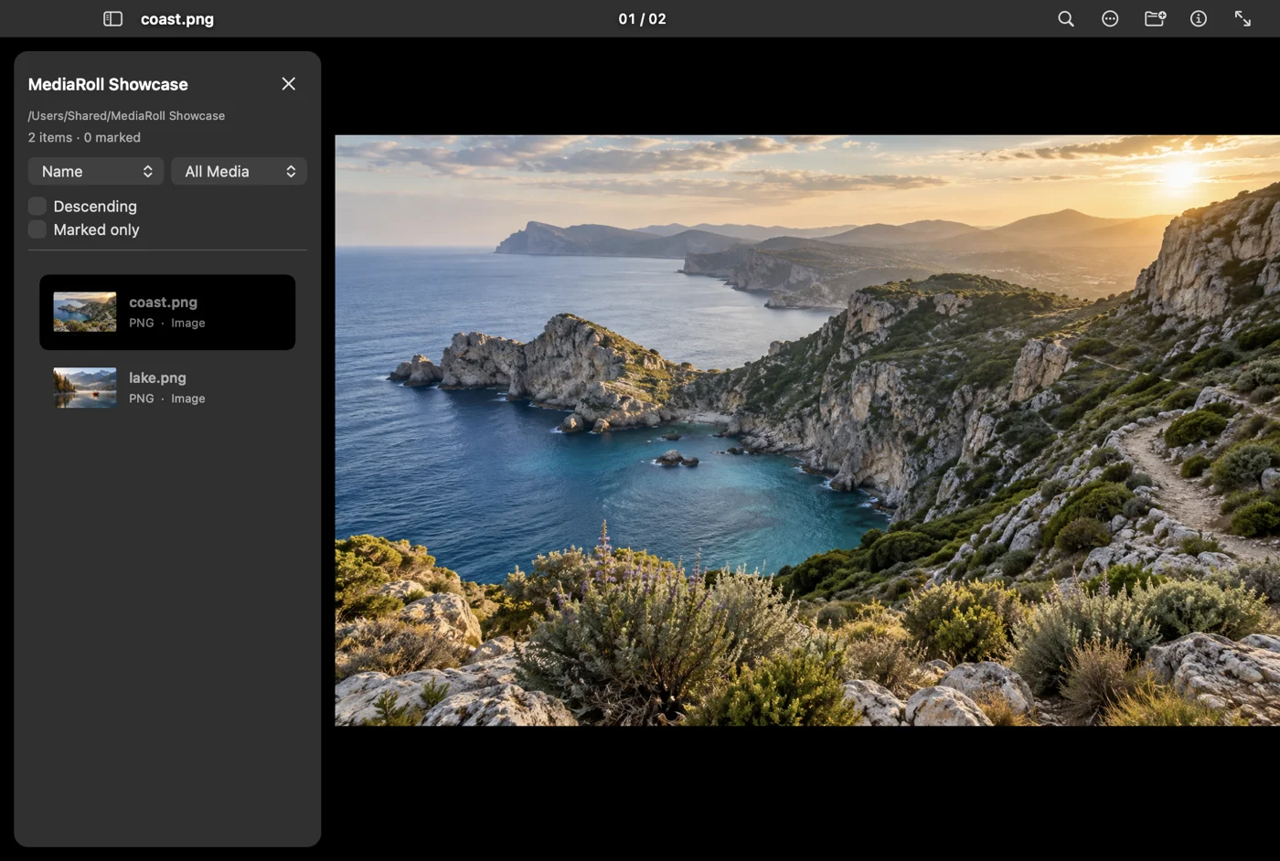Select the coast.png list row

167,312
